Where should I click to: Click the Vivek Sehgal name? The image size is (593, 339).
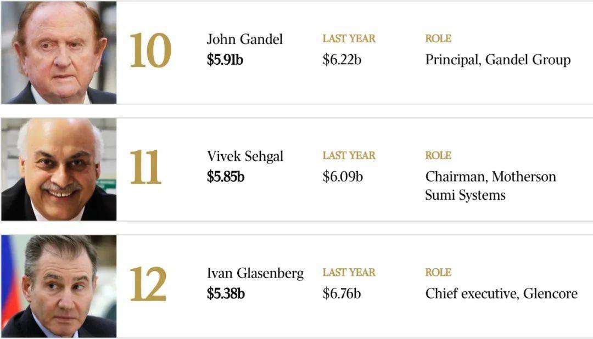click(245, 156)
